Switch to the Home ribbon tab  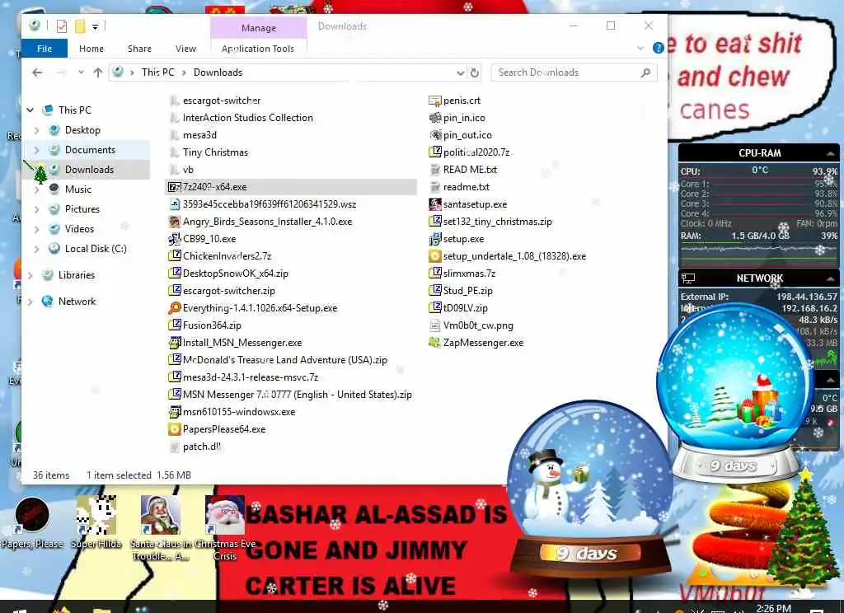pyautogui.click(x=91, y=49)
